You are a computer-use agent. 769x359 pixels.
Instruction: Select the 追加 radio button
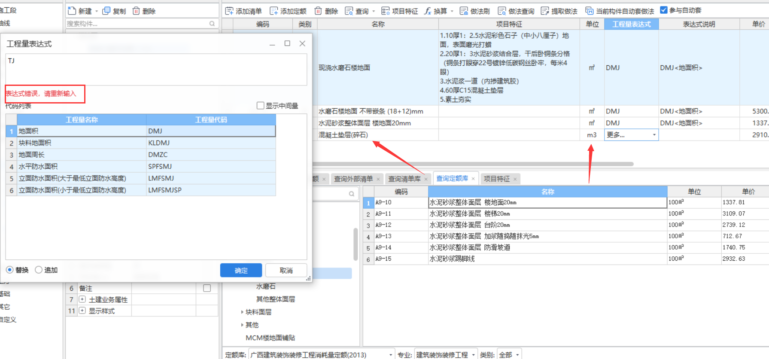(39, 270)
